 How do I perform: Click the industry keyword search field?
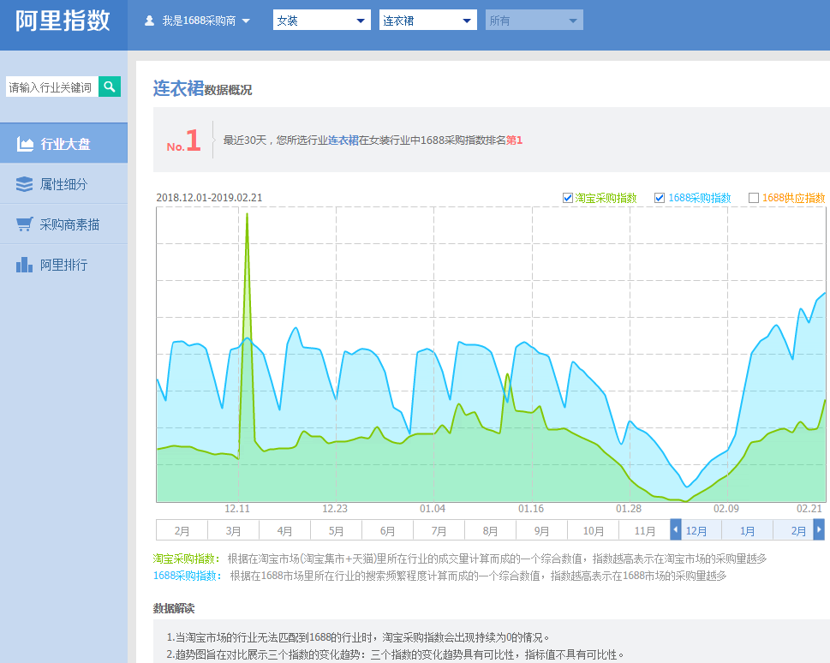[51, 87]
